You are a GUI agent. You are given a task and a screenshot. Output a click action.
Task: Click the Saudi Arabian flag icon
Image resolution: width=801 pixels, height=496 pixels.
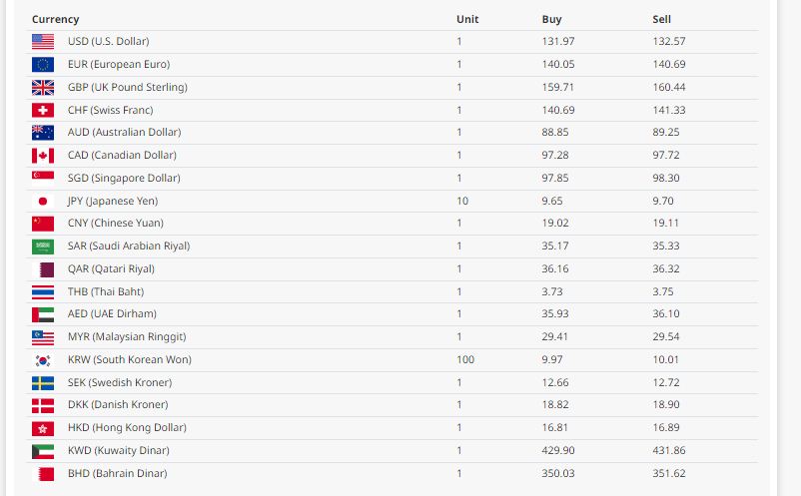click(43, 247)
